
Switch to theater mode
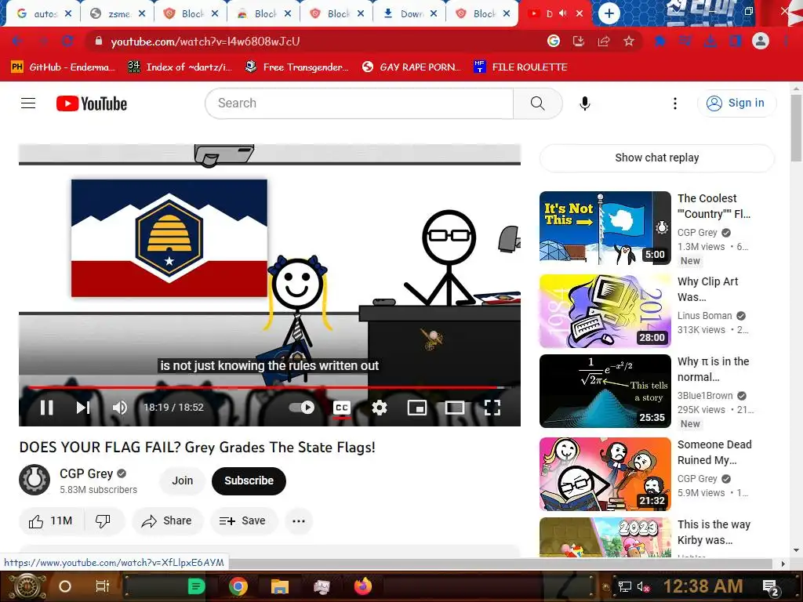tap(454, 408)
